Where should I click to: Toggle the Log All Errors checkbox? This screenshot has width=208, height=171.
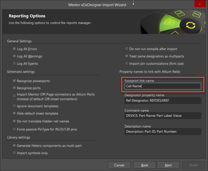pos(14,49)
